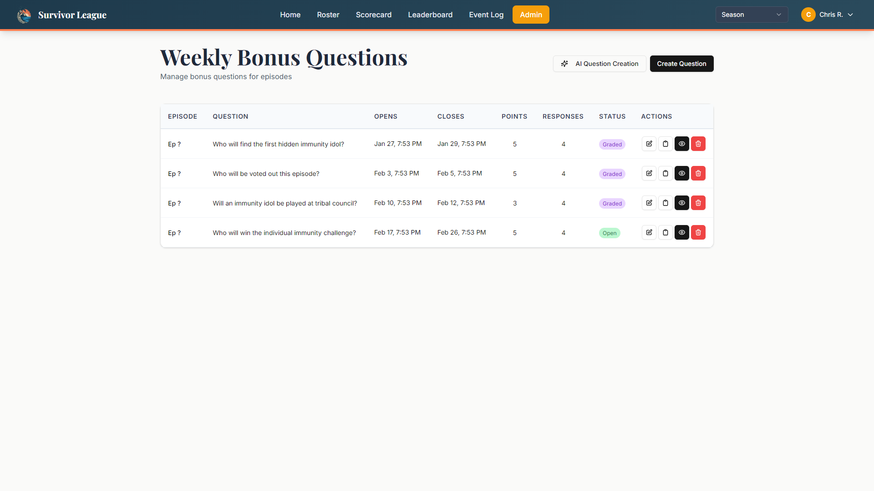Viewport: 874px width, 491px height.
Task: Edit the idol played at tribal council question
Action: 649,203
